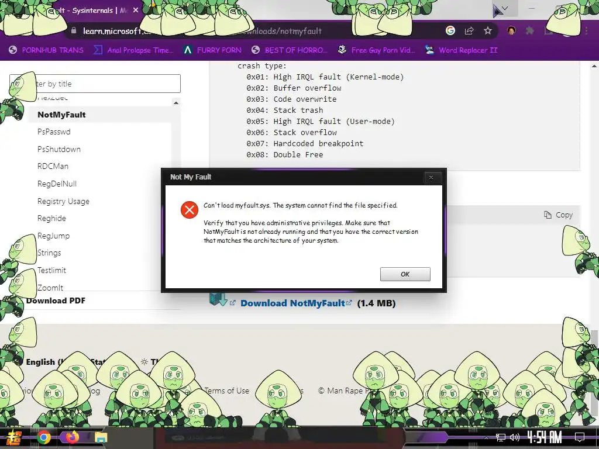
Task: Open Registry Usage in the sidebar
Action: coord(63,201)
